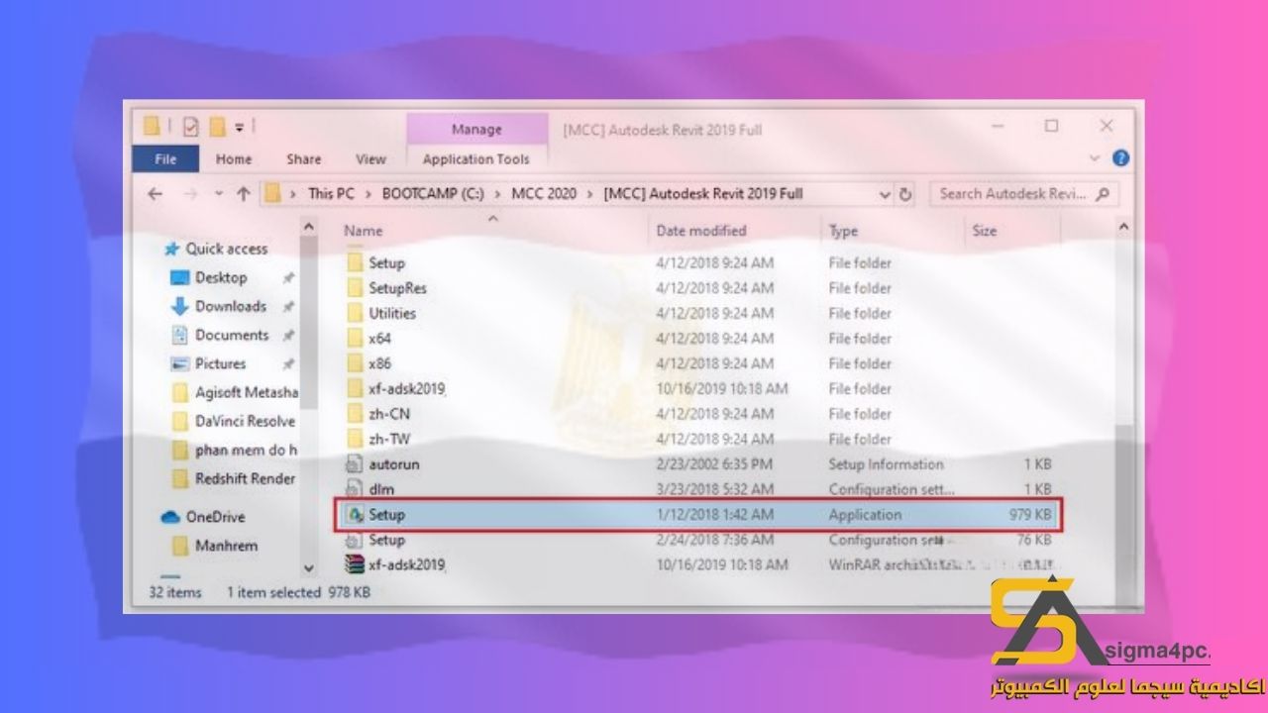1268x713 pixels.
Task: Click the Autodesk Revit 2019 Full breadcrumb
Action: point(702,194)
